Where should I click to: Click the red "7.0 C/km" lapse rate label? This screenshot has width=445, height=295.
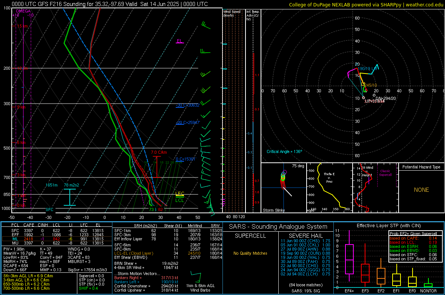pos(159,152)
